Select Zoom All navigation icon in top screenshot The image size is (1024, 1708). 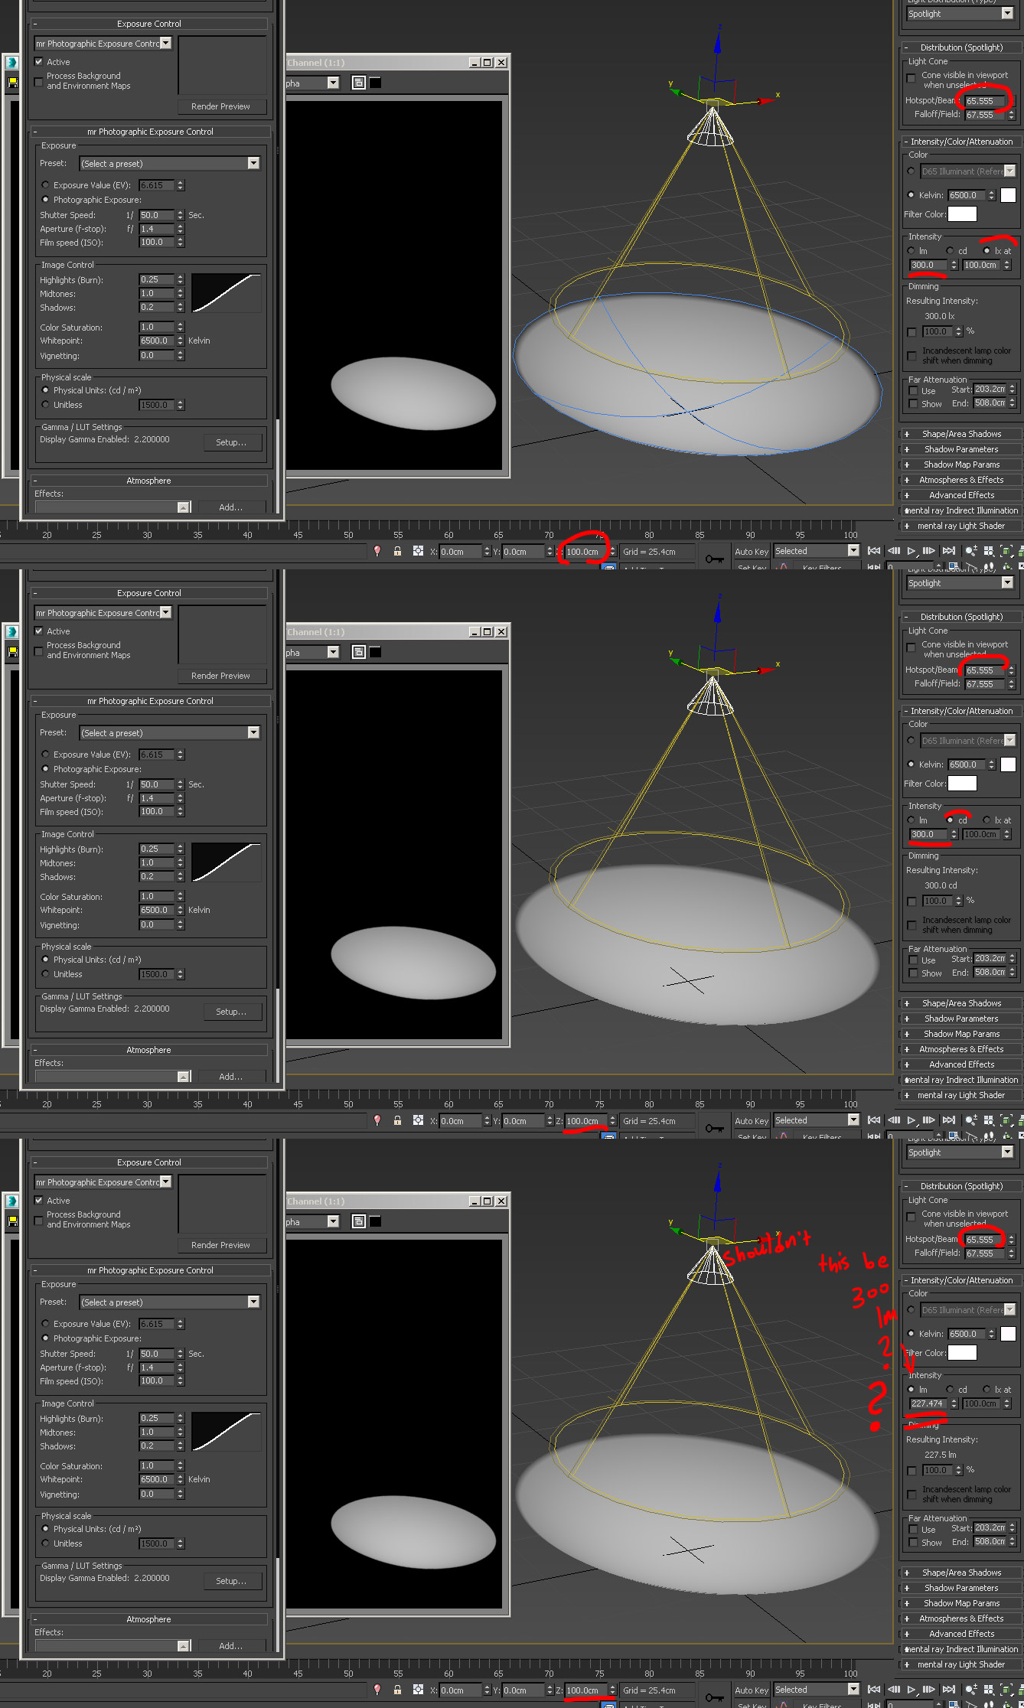coord(989,551)
